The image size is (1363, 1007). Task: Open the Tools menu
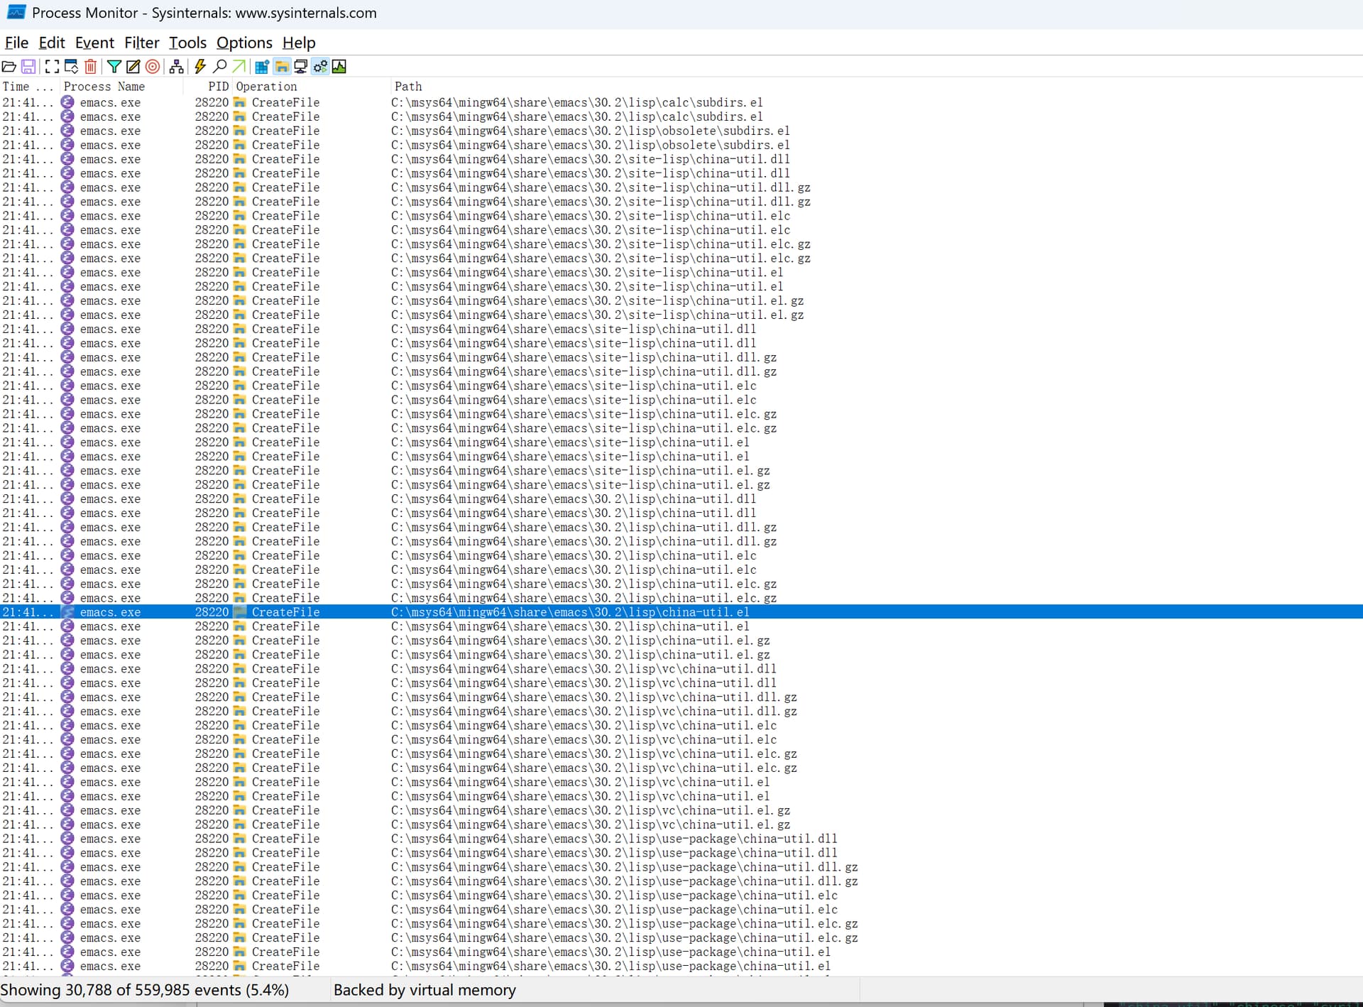[x=187, y=43]
